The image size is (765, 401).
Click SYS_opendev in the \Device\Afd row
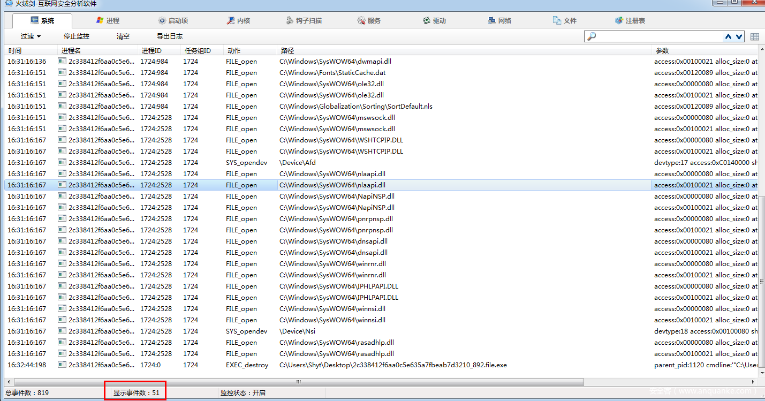tap(246, 163)
